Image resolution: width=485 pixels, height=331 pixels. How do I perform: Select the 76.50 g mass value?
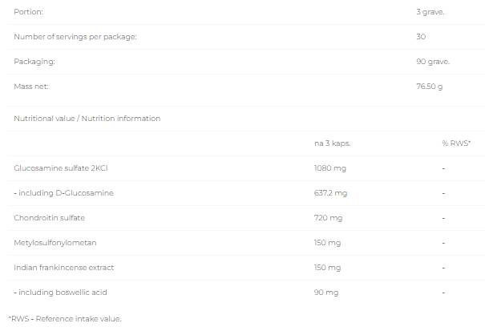point(430,86)
